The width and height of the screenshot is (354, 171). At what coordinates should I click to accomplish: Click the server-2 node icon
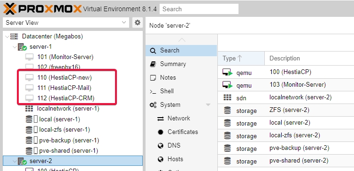pyautogui.click(x=23, y=161)
